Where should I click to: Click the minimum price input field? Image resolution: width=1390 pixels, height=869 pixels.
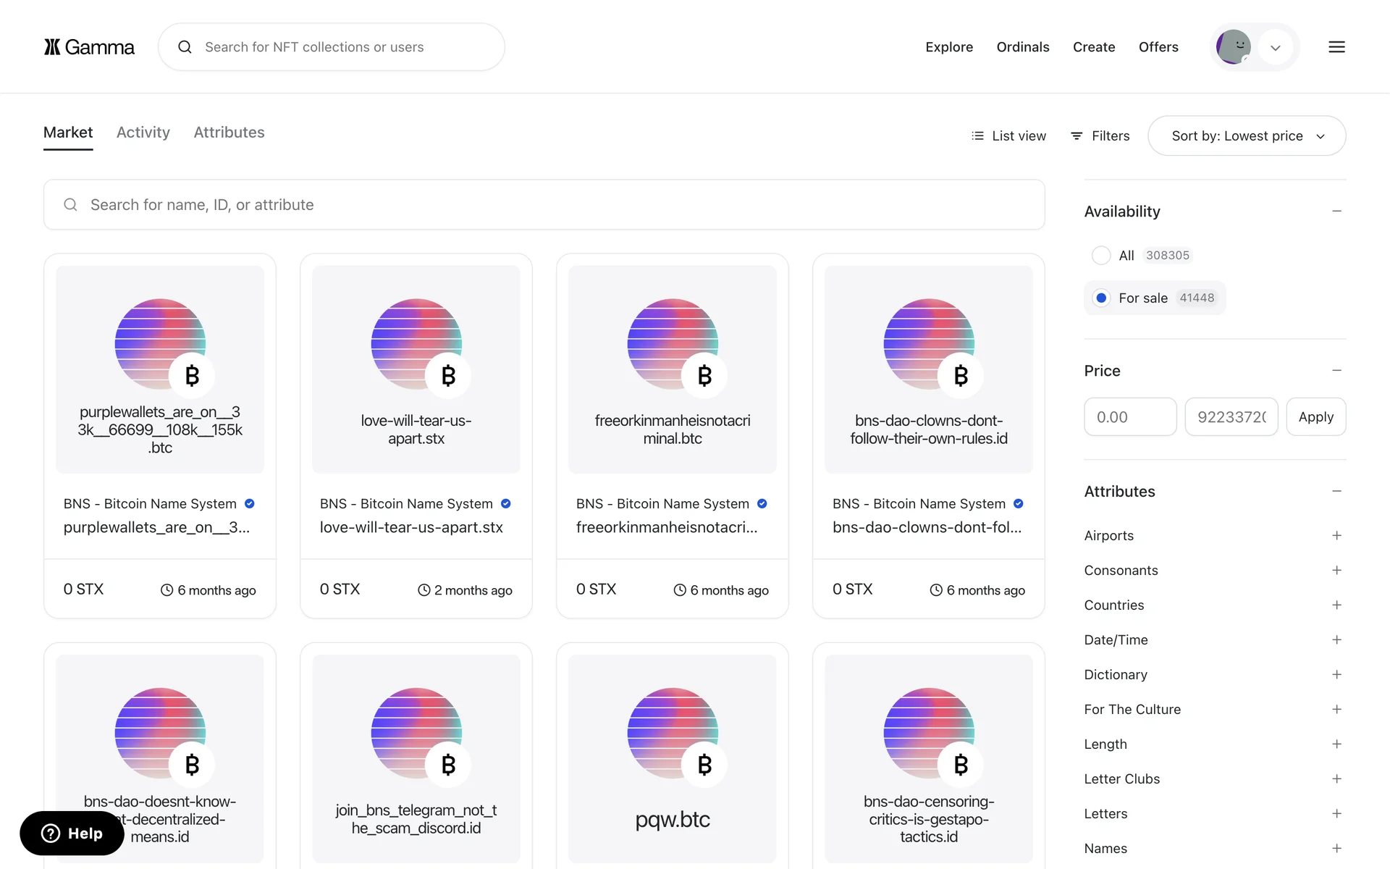click(x=1129, y=417)
